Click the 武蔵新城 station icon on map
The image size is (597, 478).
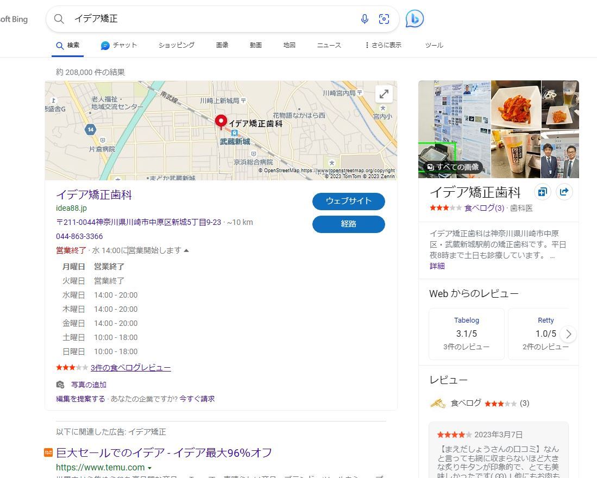click(x=235, y=133)
